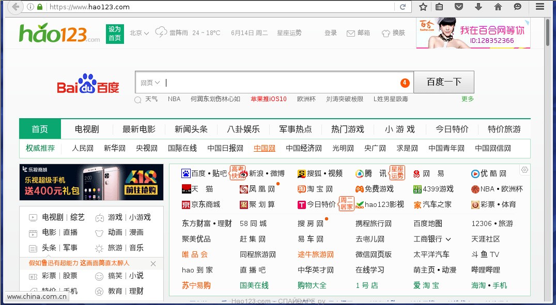Switch to the 电视剧 tab

87,130
